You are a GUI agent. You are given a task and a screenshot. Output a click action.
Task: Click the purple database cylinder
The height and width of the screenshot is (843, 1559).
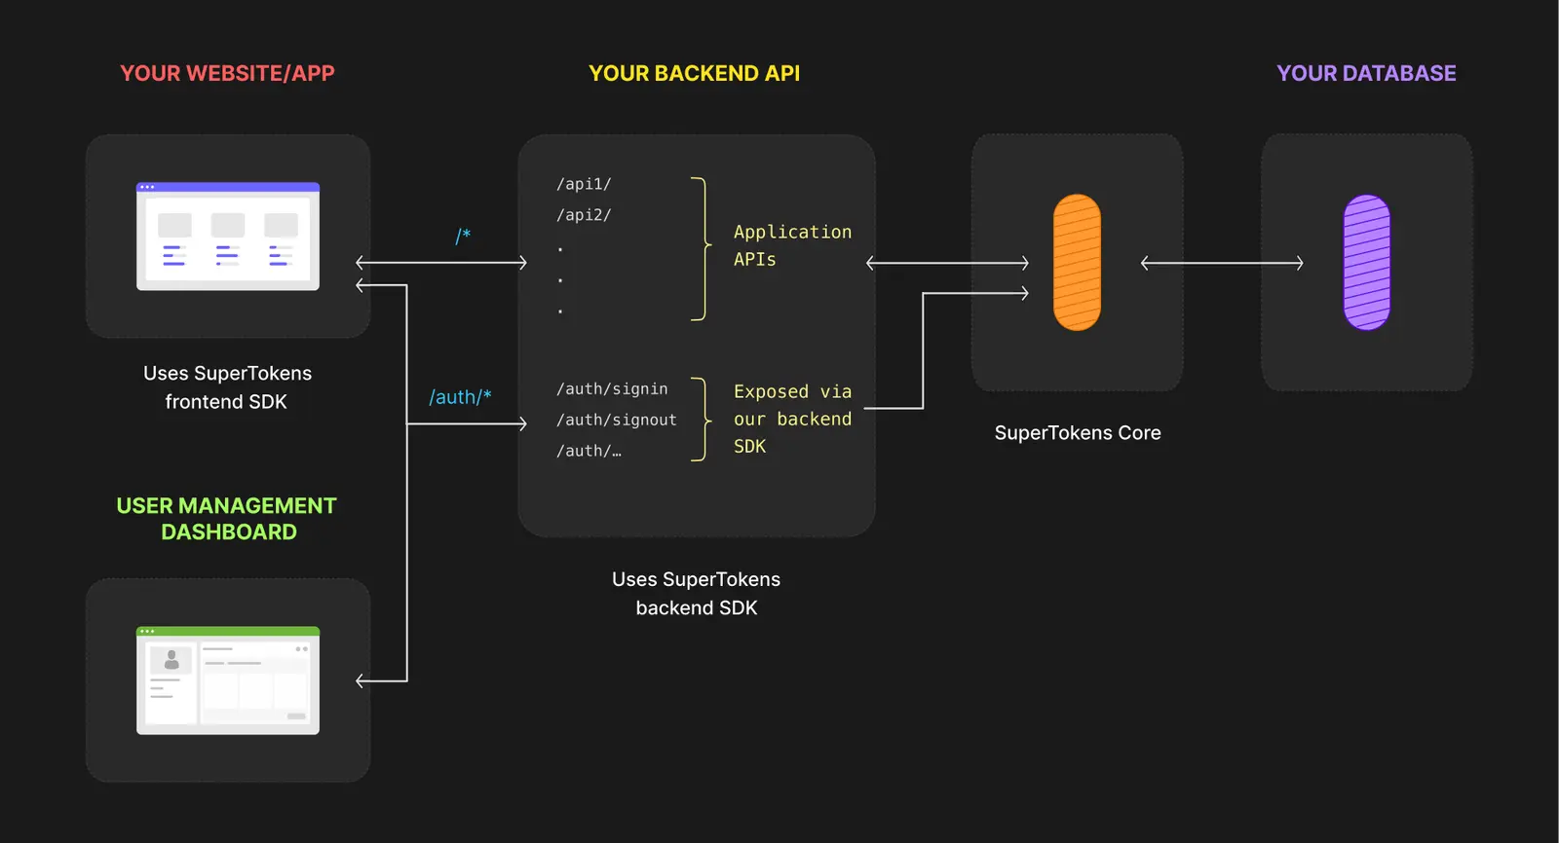(1367, 262)
